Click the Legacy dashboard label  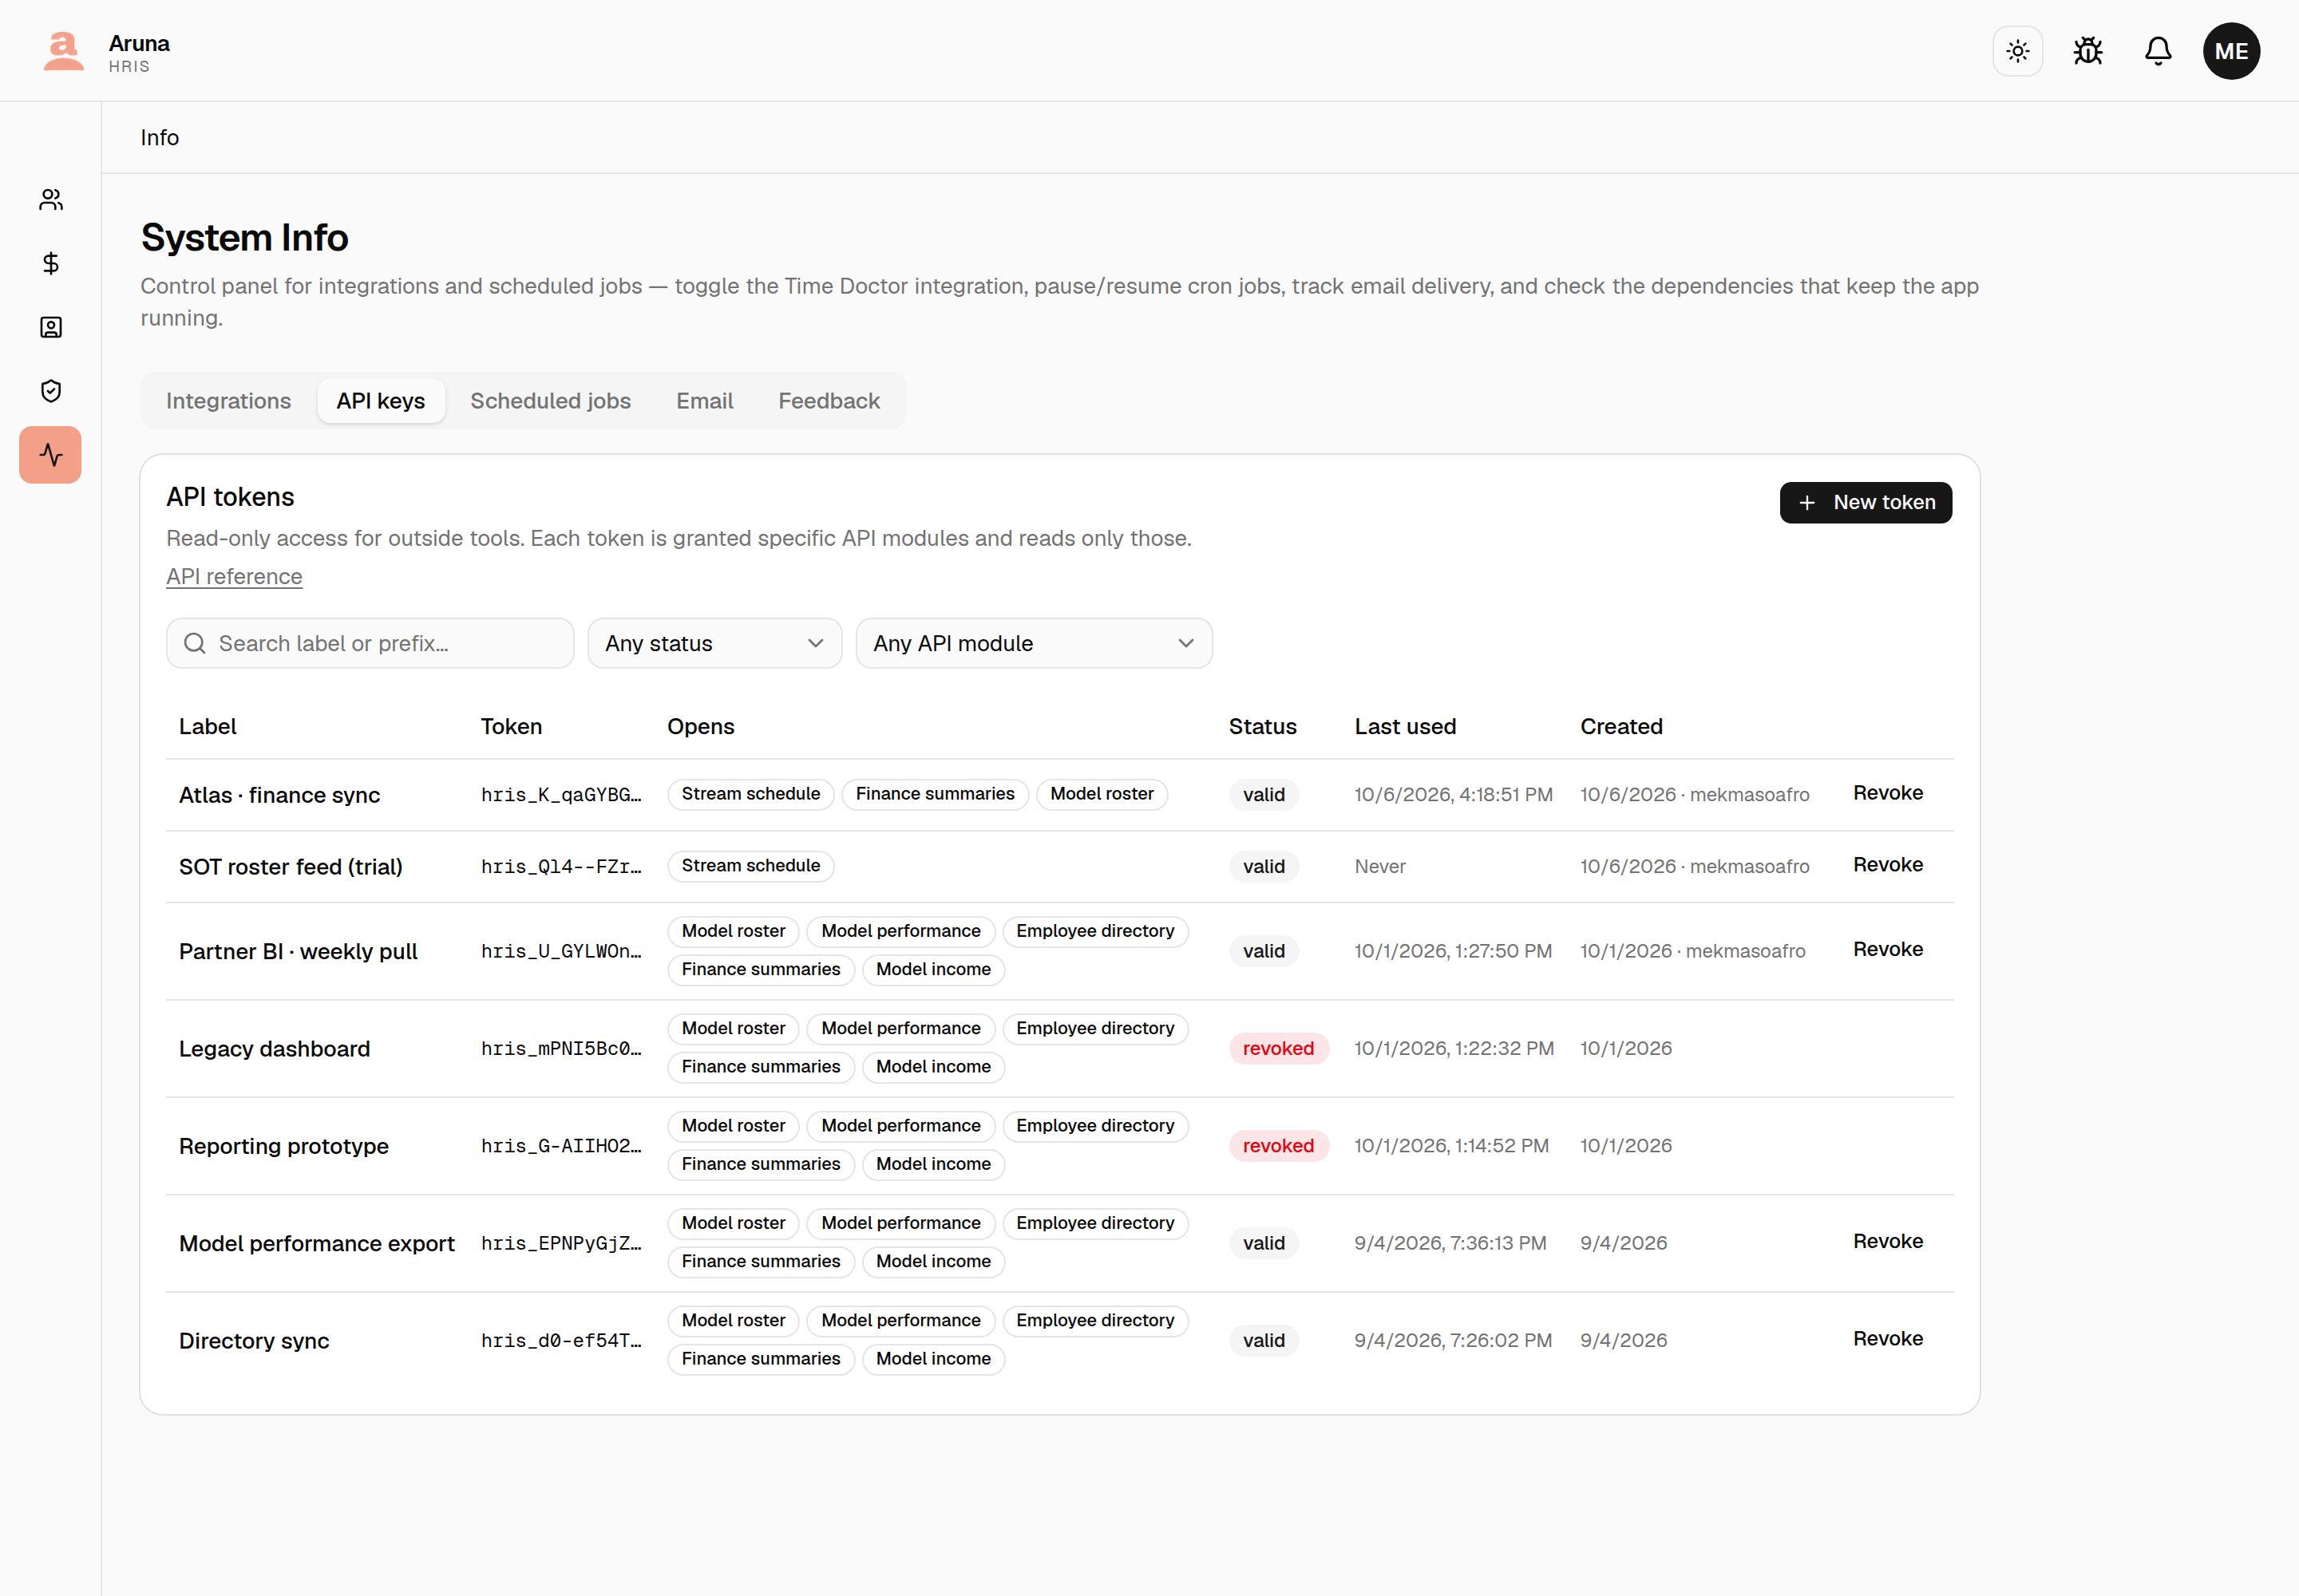[x=274, y=1049]
